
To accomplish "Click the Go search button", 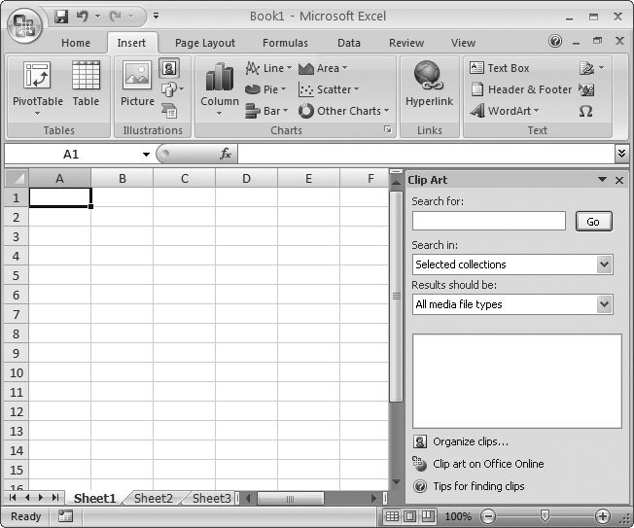I will pos(593,222).
